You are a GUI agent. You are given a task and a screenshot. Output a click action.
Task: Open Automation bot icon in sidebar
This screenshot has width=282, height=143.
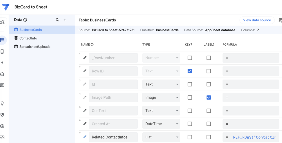click(2, 74)
